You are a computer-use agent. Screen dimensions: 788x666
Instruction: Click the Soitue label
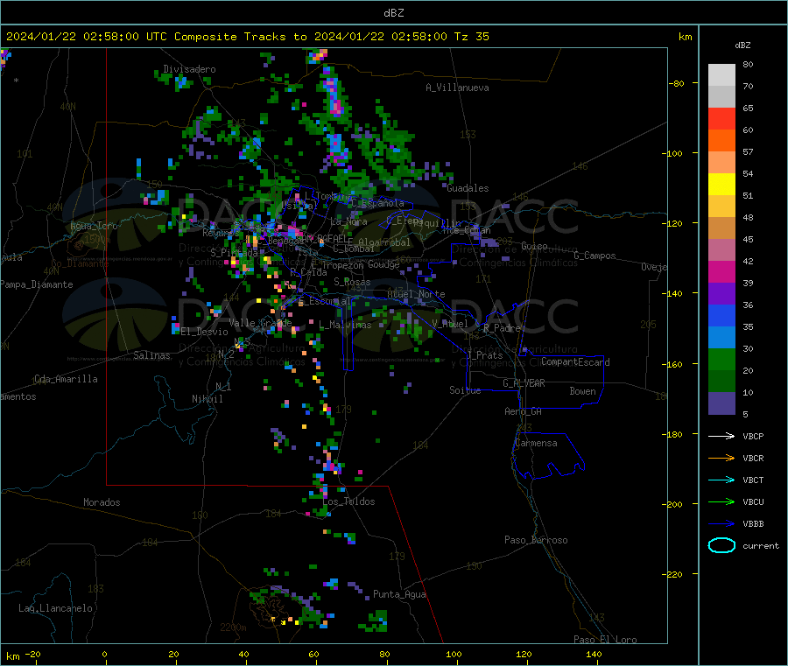(465, 390)
